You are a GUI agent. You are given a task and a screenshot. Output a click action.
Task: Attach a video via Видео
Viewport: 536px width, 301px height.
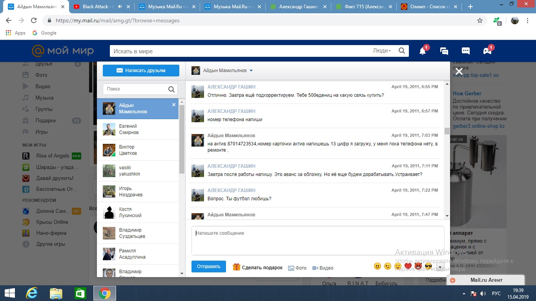(323, 268)
